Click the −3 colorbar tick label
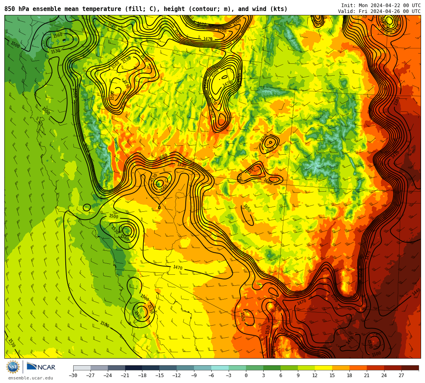The width and height of the screenshot is (425, 383). [229, 376]
